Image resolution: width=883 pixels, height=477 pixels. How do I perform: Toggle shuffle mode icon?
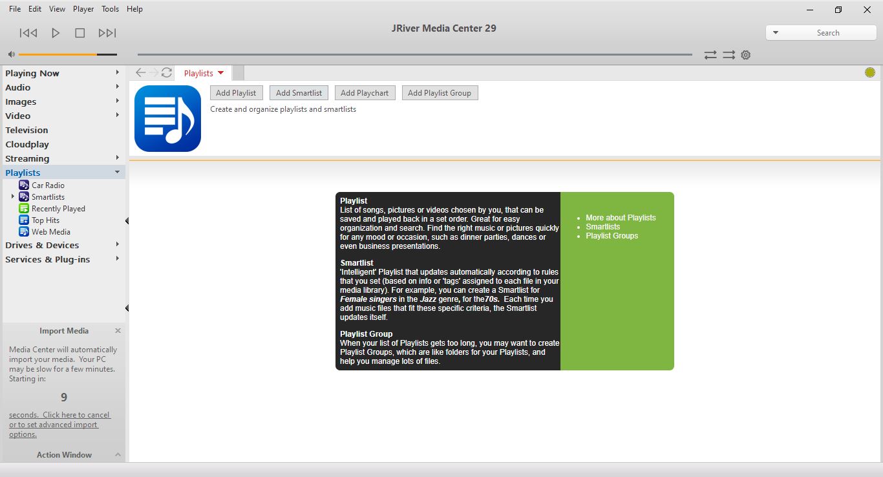[729, 55]
